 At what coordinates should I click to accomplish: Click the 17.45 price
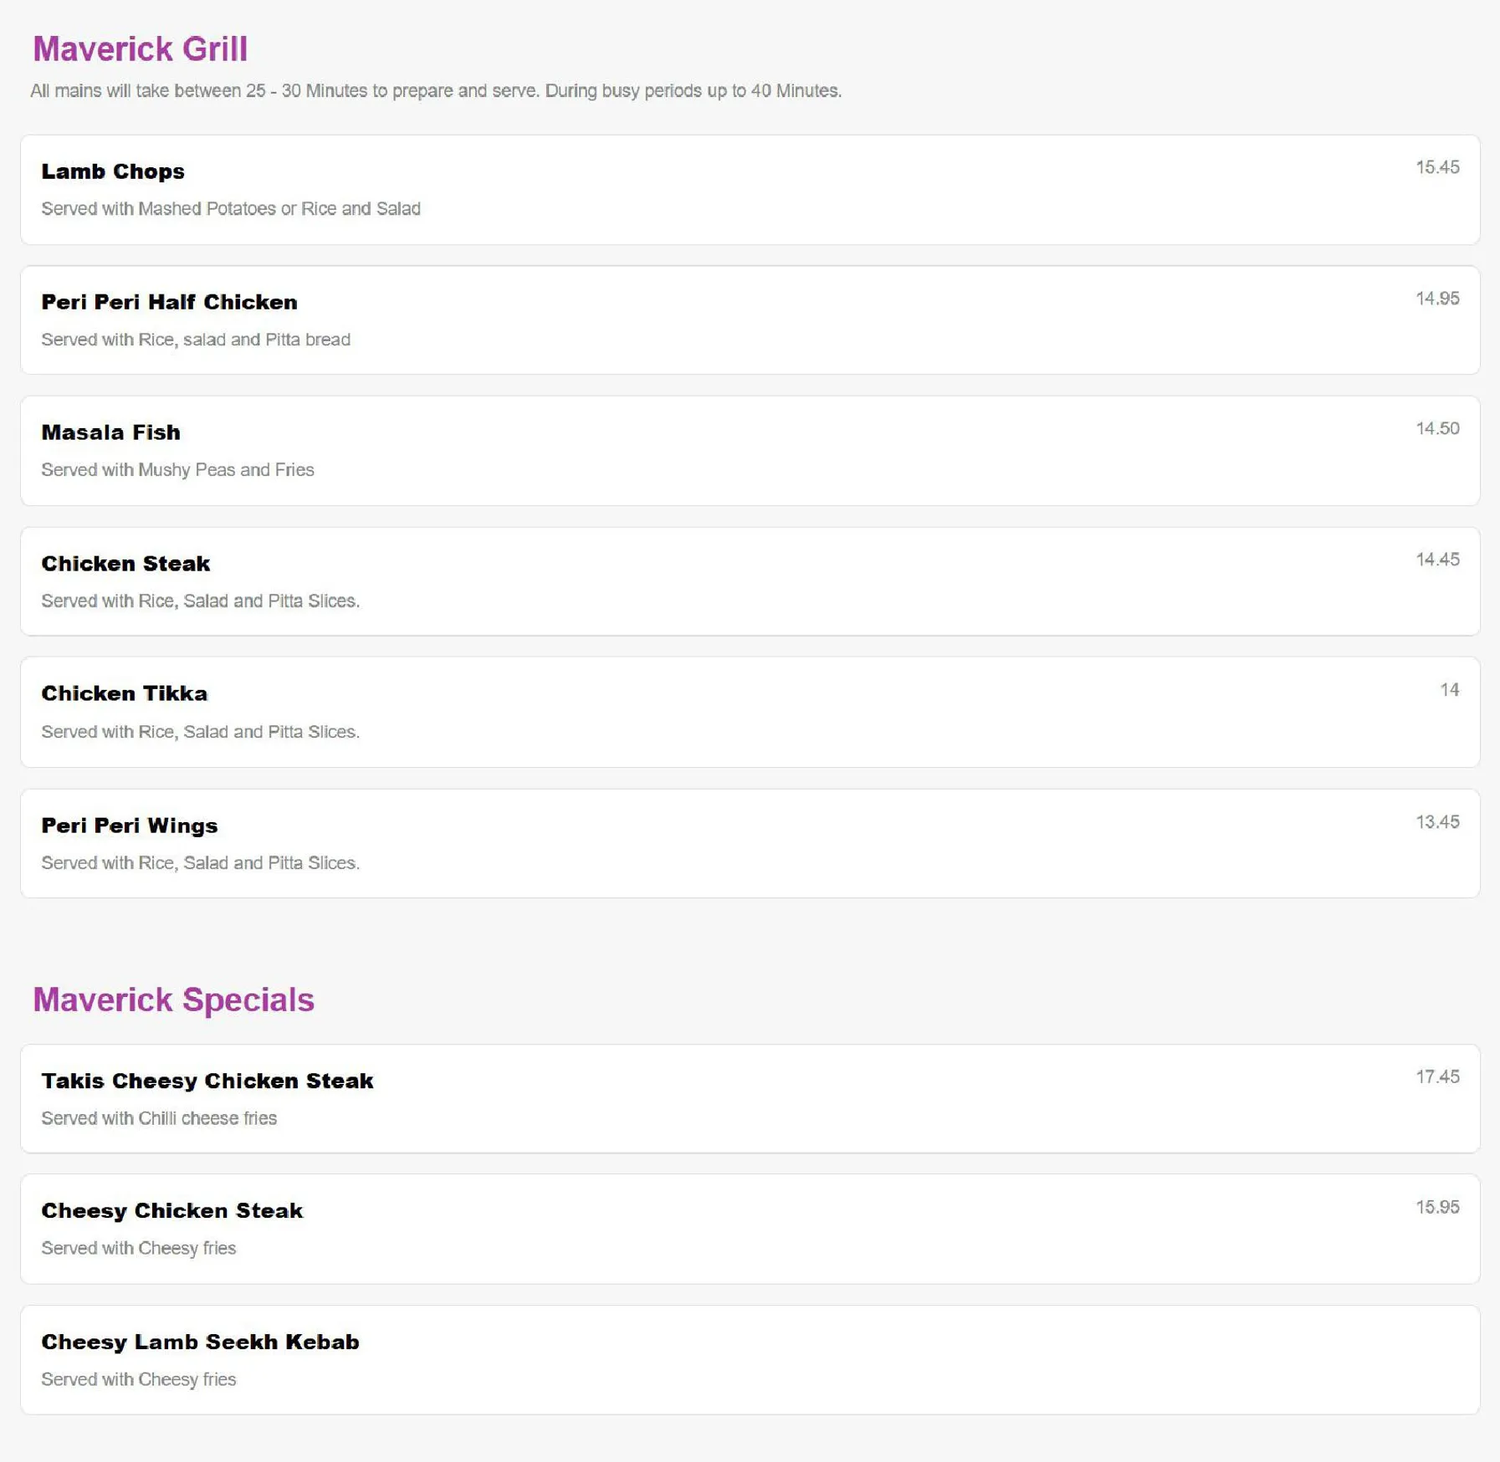[1437, 1076]
